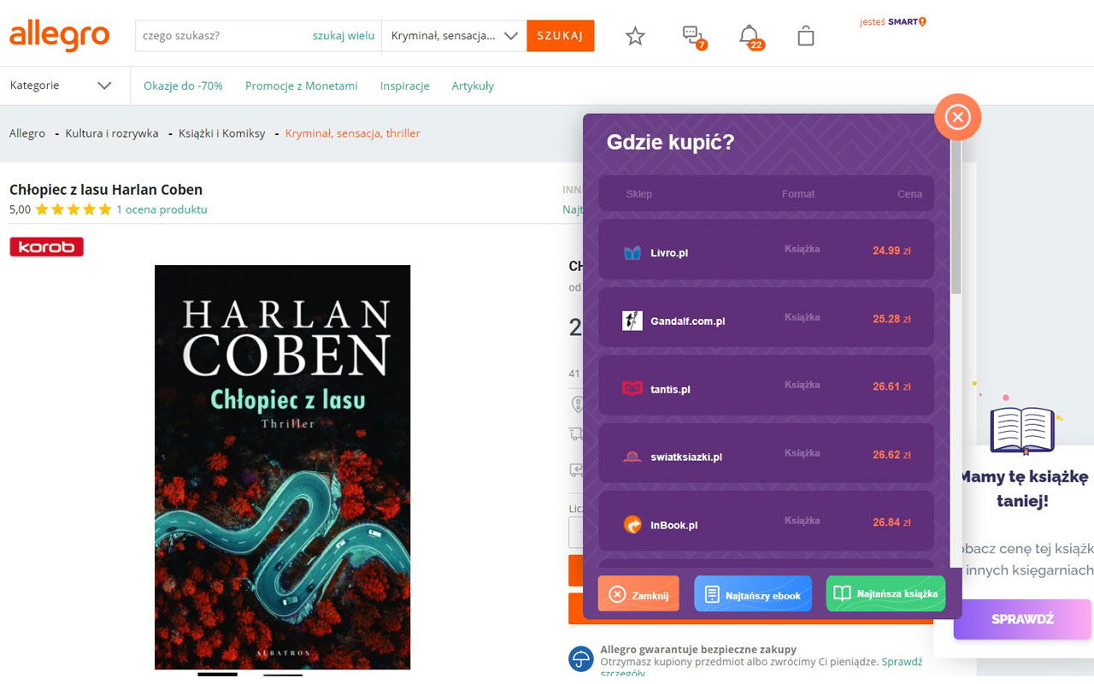Focus the czego szukasz search field
Viewport: 1094px width, 684px height.
[222, 36]
